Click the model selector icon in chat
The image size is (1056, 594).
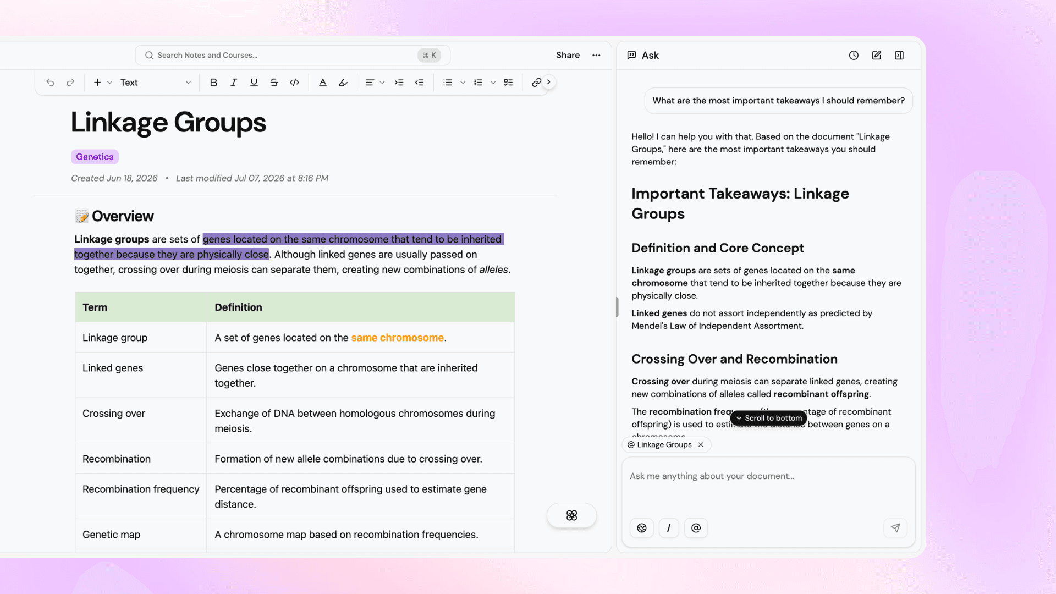click(642, 528)
